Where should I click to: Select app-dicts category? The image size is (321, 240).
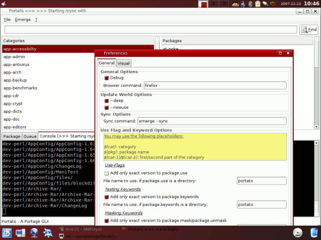[x=48, y=112]
